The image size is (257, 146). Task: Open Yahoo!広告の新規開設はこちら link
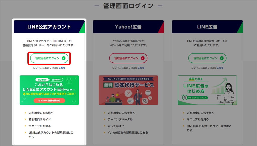click(128, 133)
